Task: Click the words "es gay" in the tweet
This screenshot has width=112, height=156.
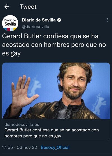Action: tap(11, 54)
